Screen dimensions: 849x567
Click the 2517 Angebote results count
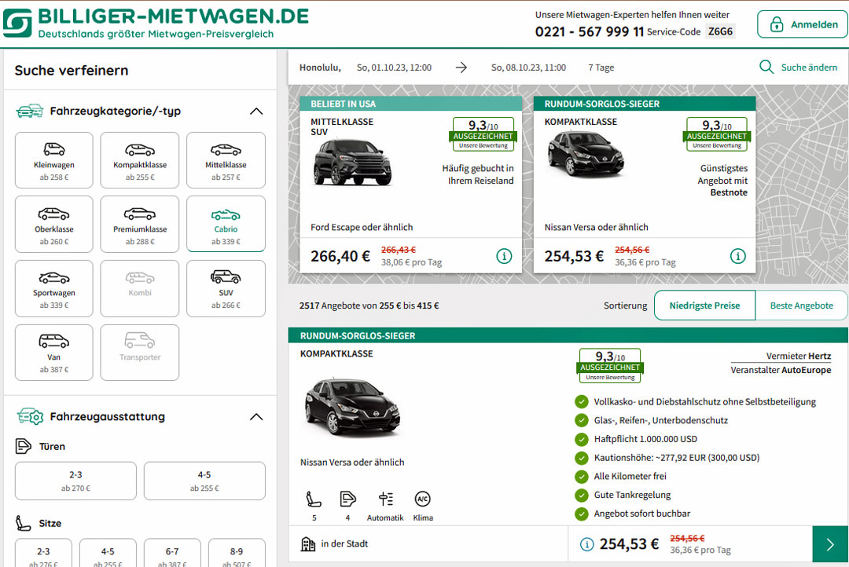(x=369, y=305)
